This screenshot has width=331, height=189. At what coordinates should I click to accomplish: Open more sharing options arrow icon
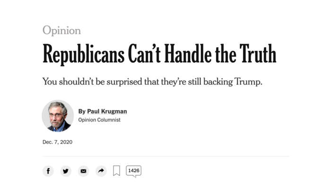point(101,171)
